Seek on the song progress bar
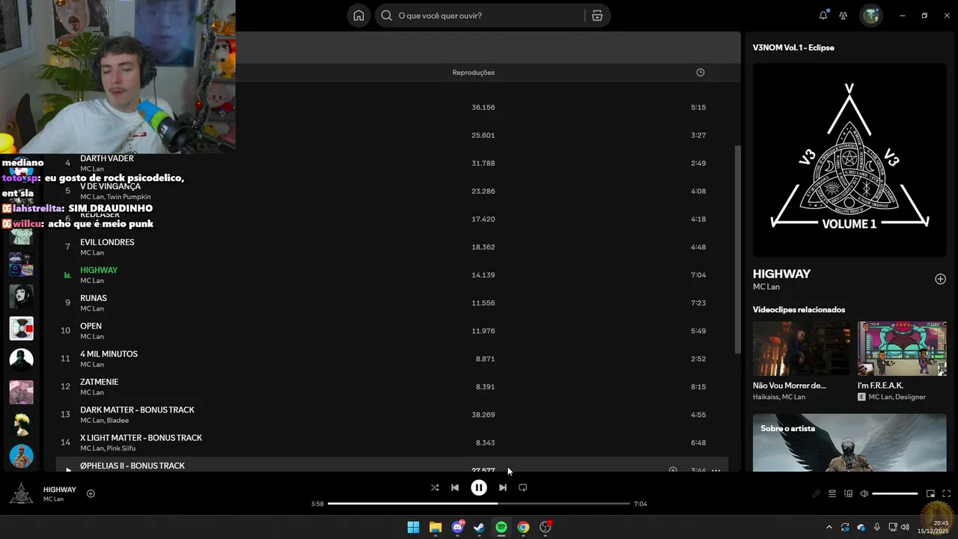The width and height of the screenshot is (958, 539). pos(479,504)
